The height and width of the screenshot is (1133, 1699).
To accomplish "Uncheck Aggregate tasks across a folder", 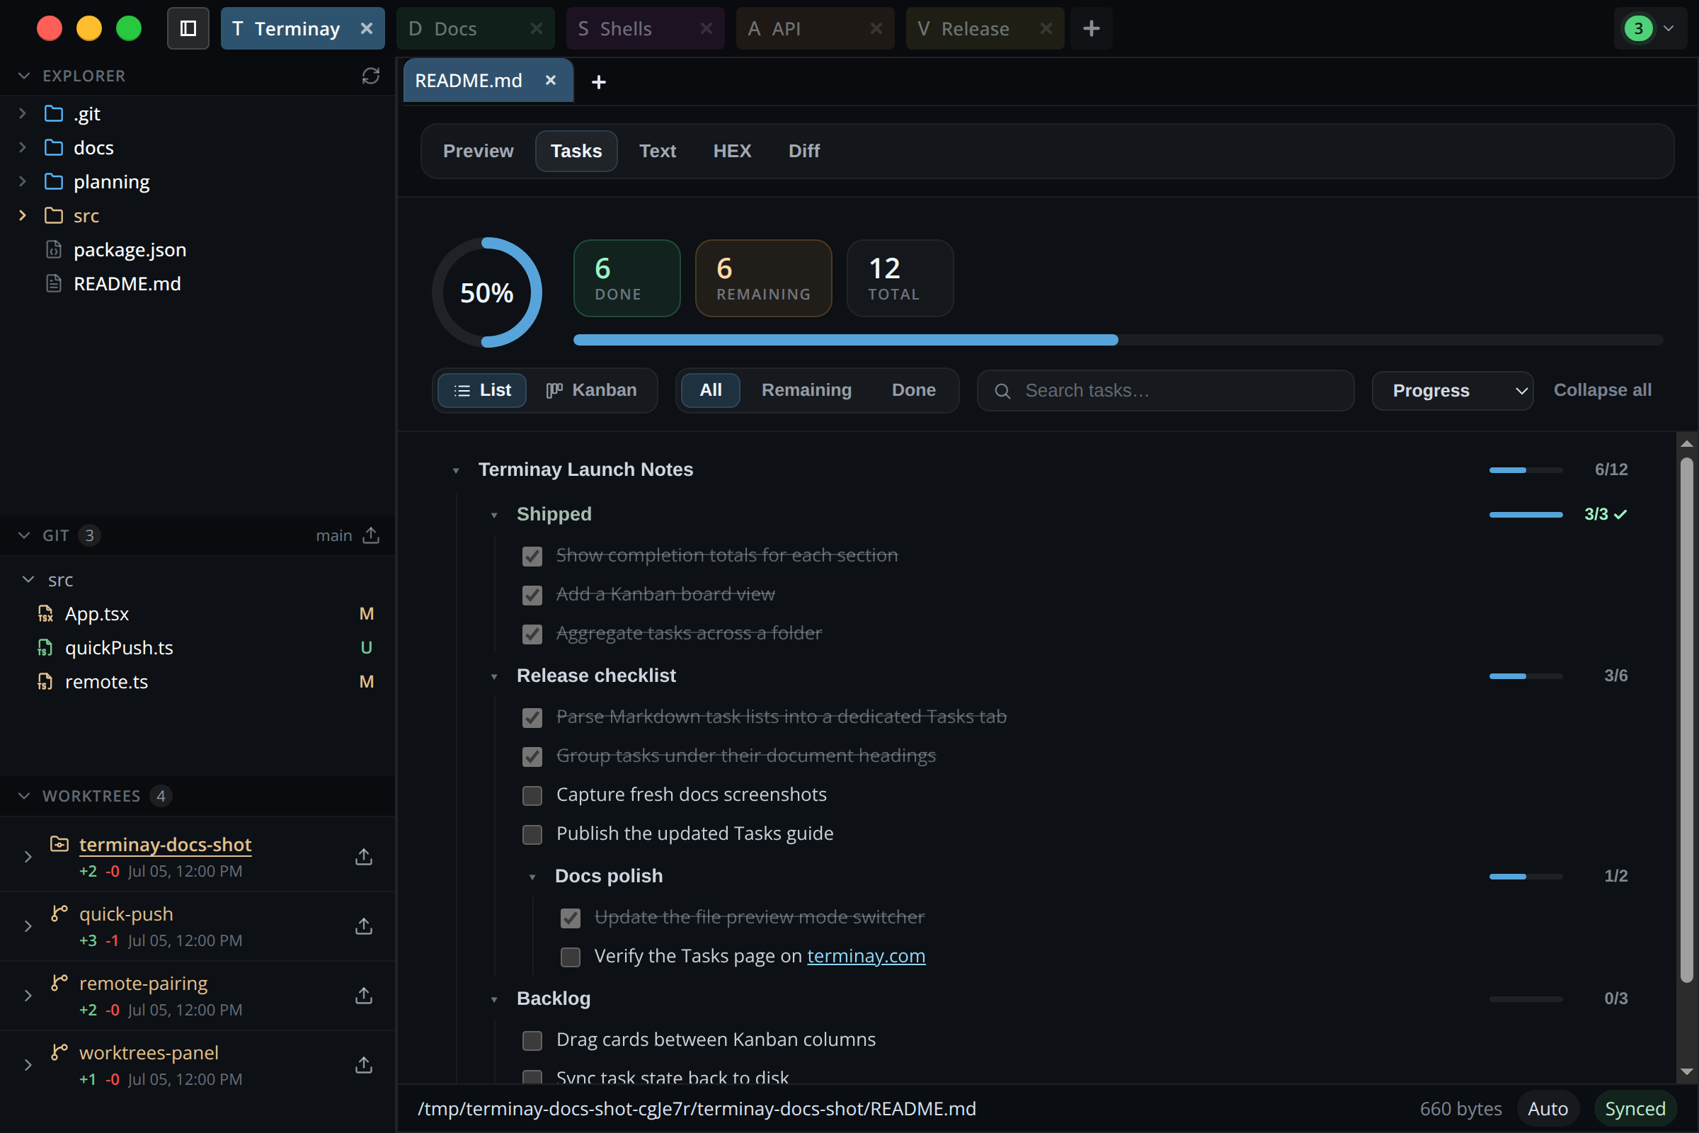I will (532, 634).
